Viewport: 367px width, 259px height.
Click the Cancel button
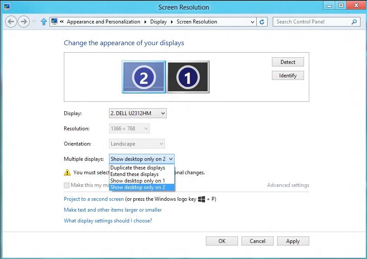[x=258, y=241]
